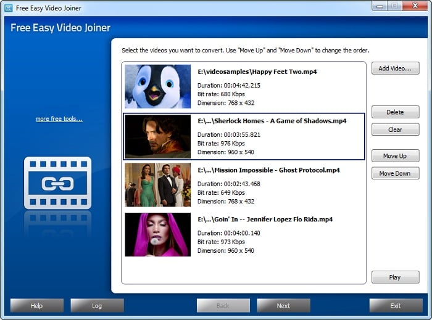Select the Happy Feet Two penguin thumbnail

tap(157, 86)
